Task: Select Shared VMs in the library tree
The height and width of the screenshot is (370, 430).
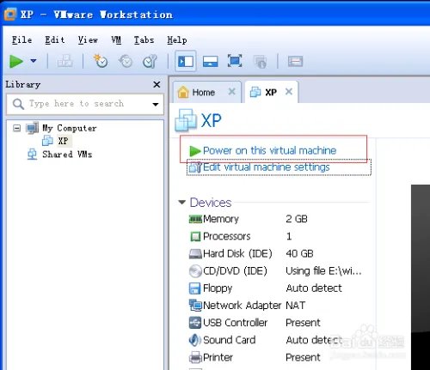Action: point(67,155)
